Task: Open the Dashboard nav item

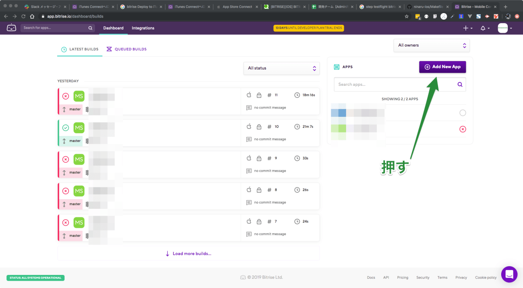Action: tap(113, 28)
